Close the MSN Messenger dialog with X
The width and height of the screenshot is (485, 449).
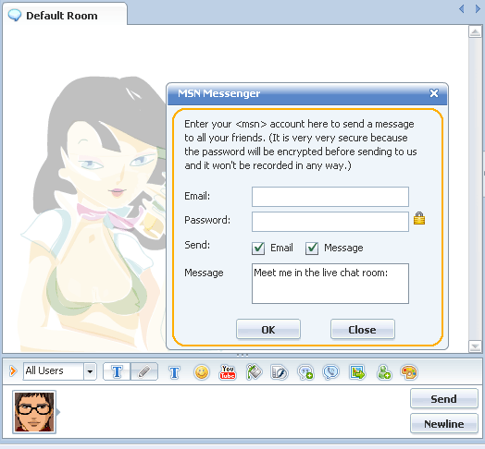[434, 93]
